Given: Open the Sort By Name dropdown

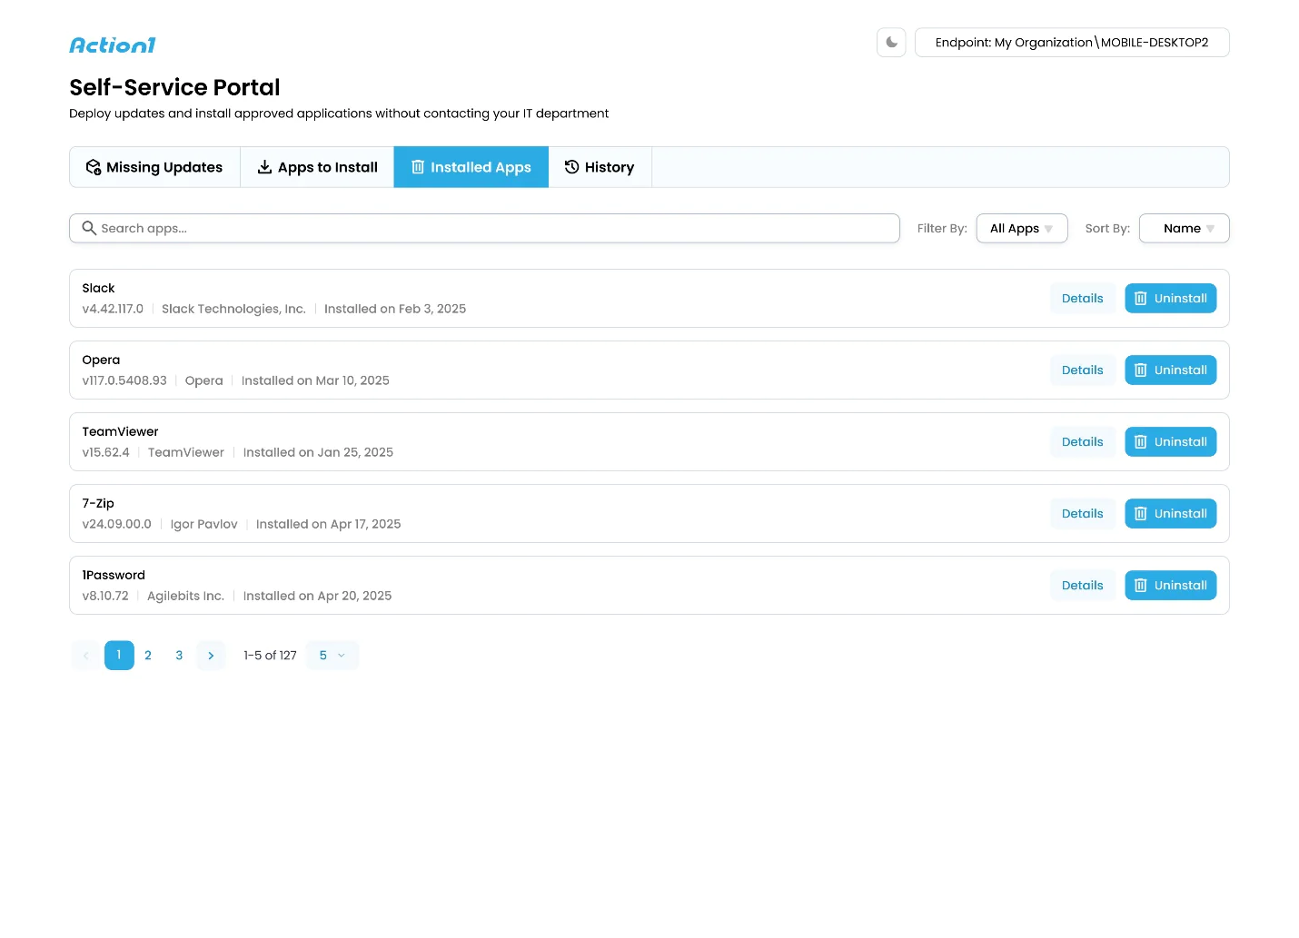Looking at the screenshot, I should pyautogui.click(x=1184, y=229).
